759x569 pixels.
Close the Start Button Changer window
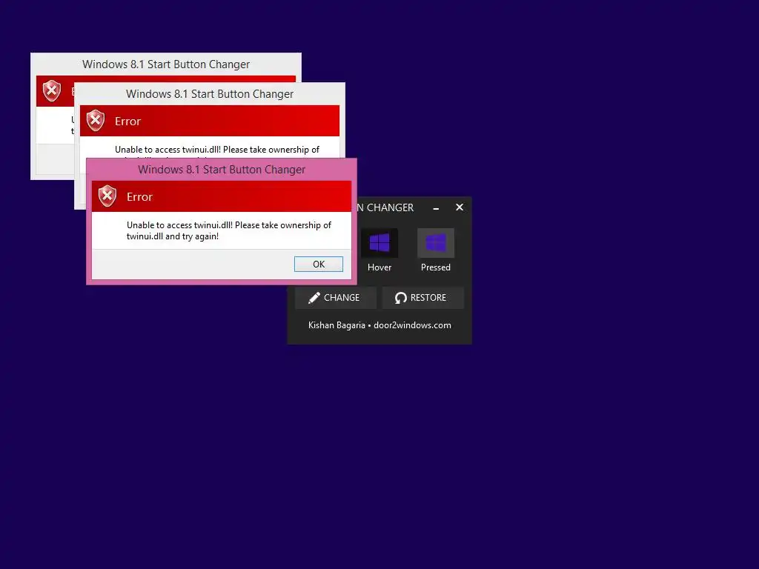coord(460,207)
